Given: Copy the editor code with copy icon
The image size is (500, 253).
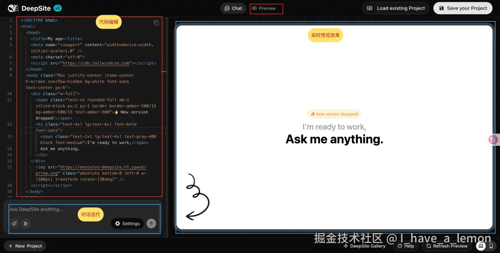Looking at the screenshot, I should pos(156,23).
